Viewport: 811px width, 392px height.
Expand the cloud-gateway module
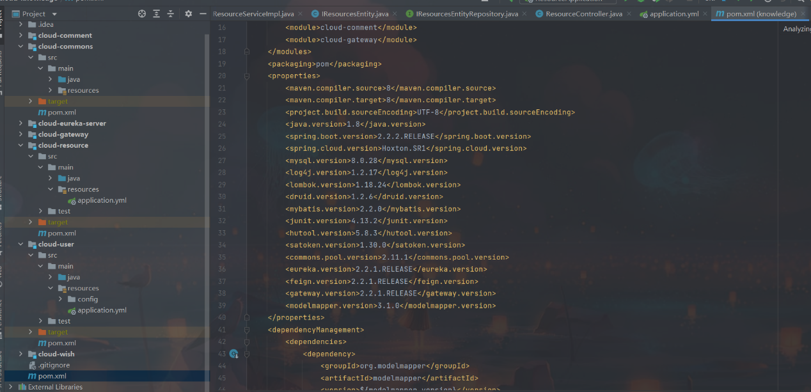(21, 134)
